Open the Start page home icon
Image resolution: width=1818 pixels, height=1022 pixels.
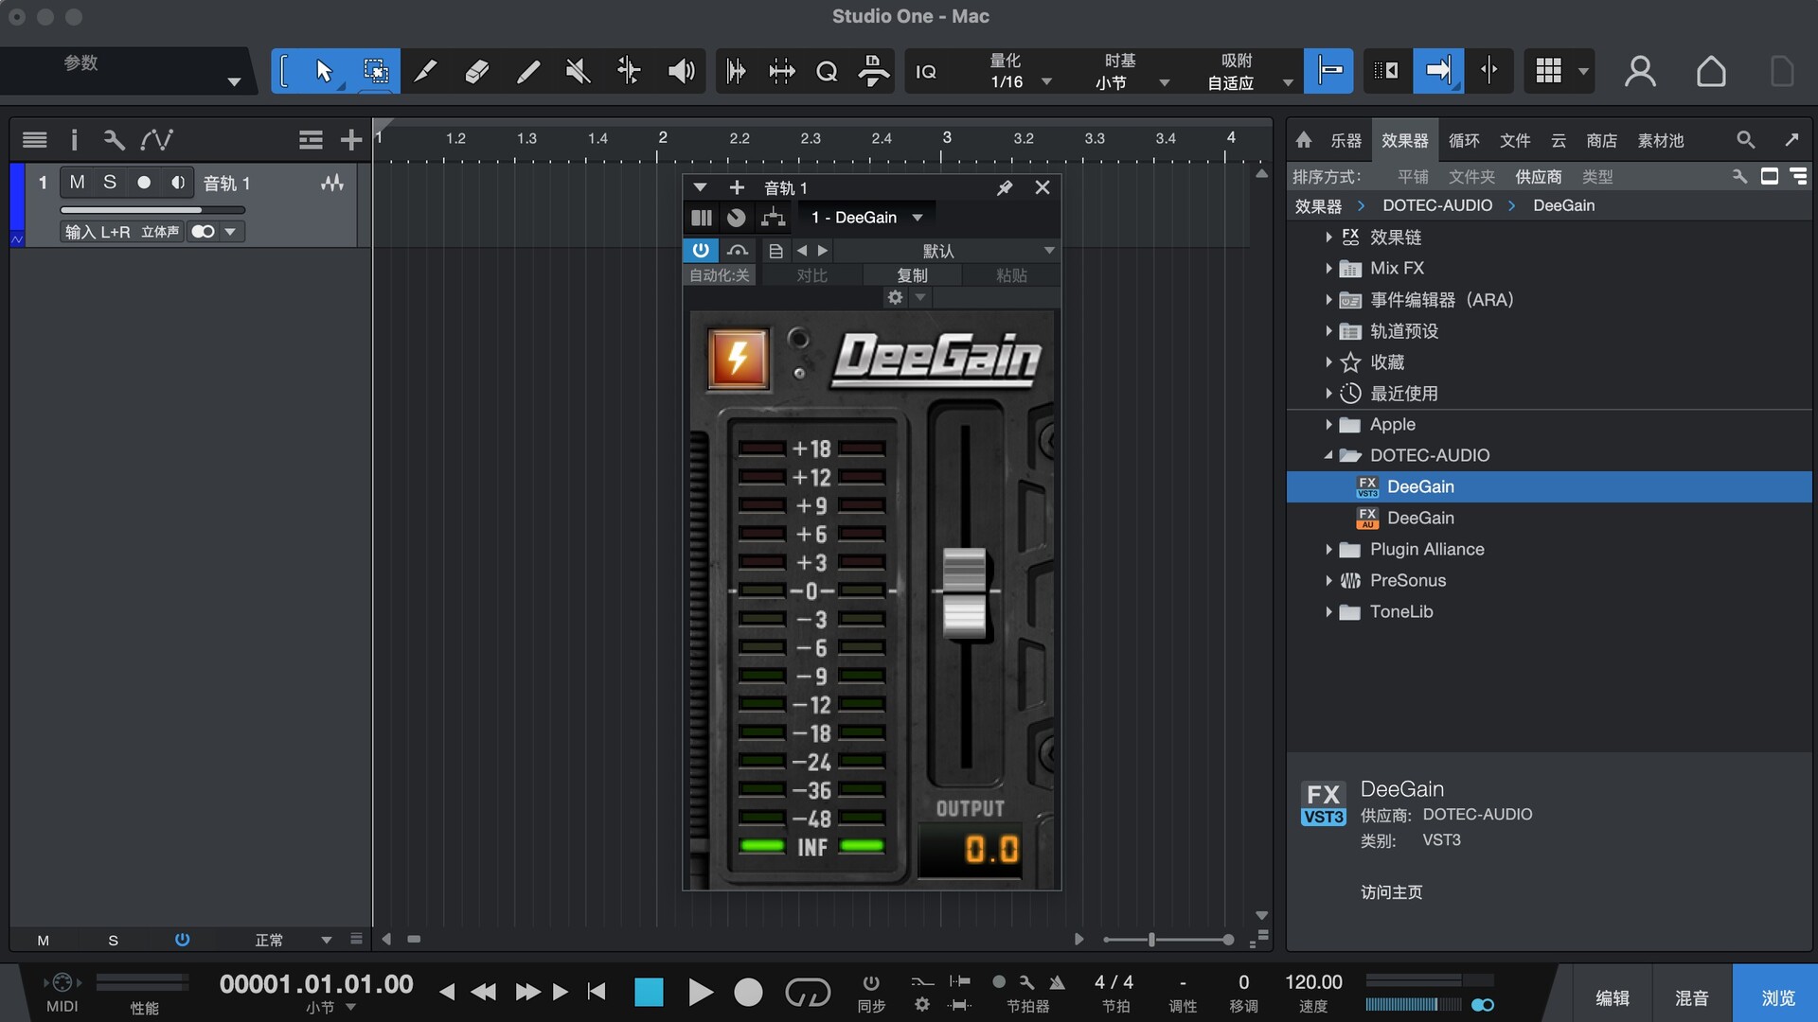point(1711,71)
